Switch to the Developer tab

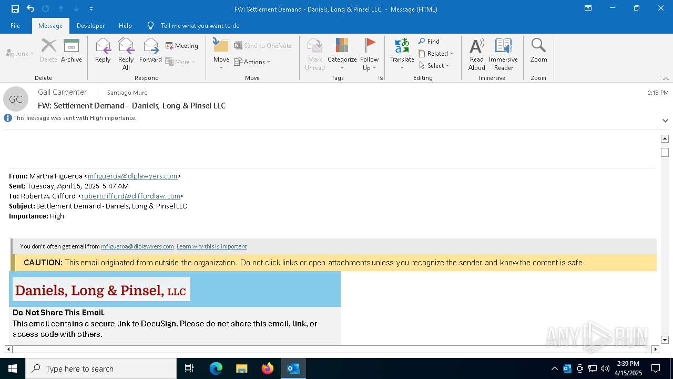pos(90,25)
